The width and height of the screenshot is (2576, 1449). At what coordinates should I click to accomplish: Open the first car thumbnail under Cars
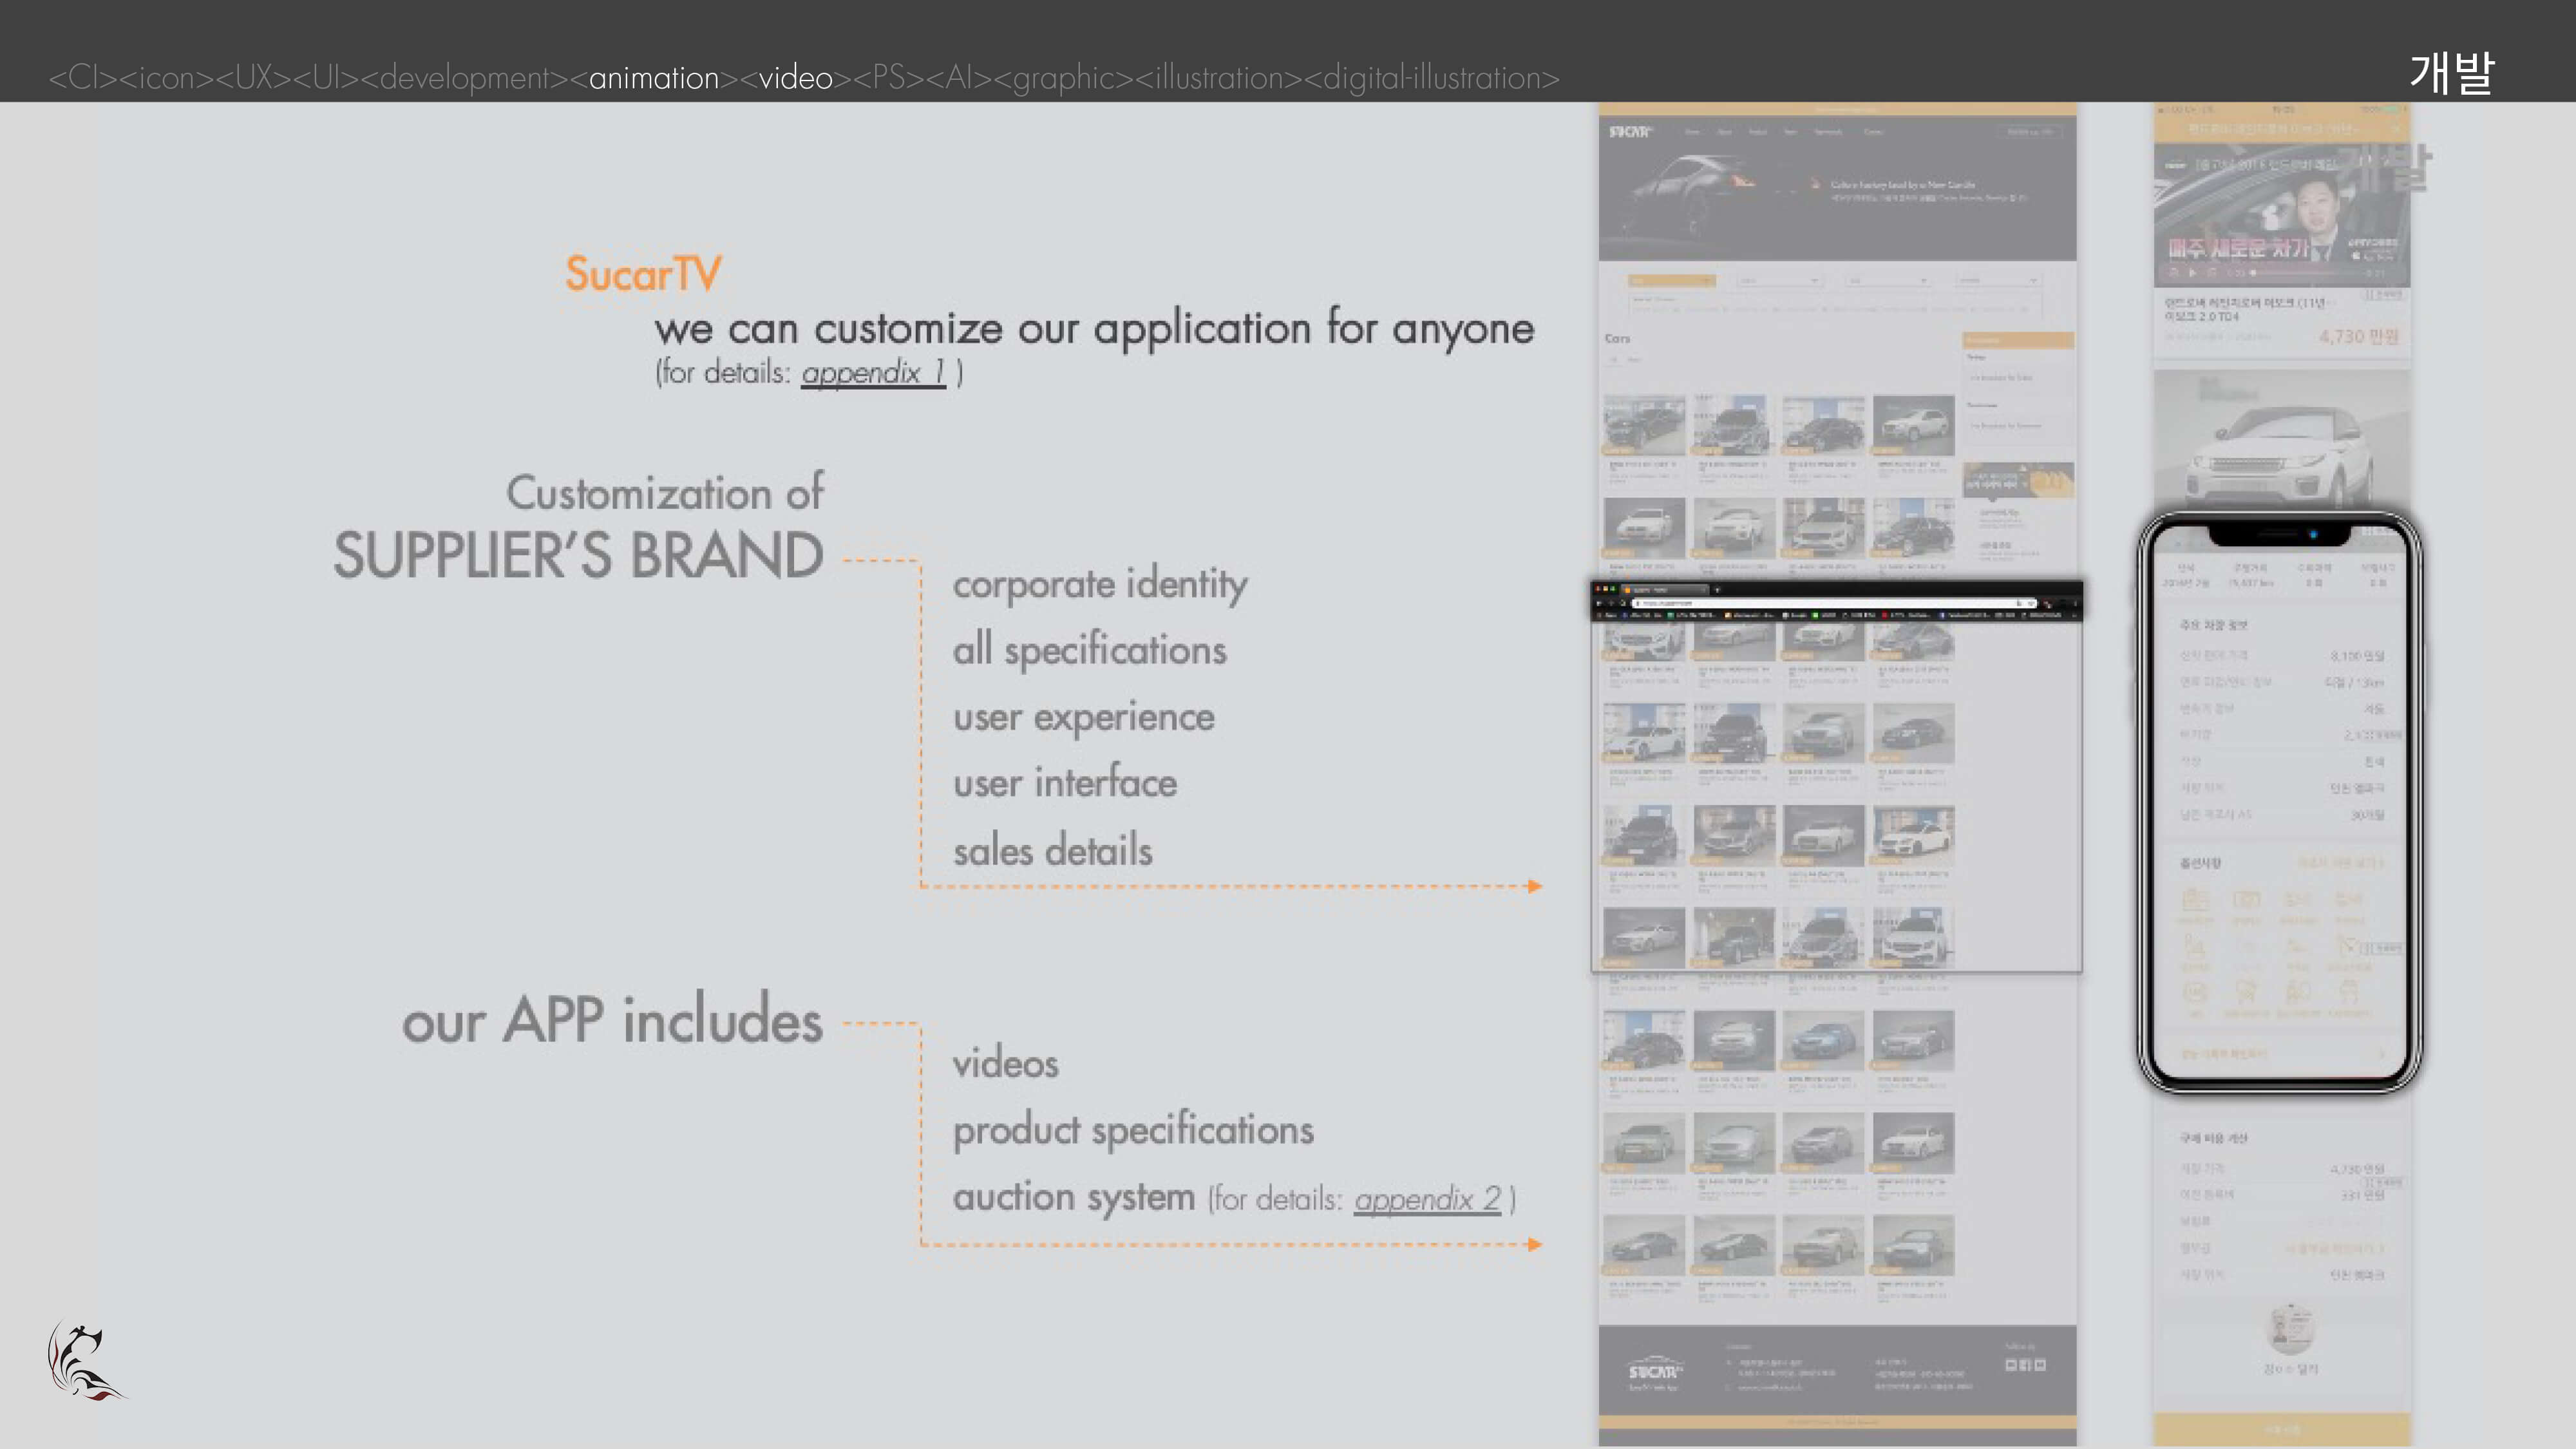pyautogui.click(x=1644, y=425)
